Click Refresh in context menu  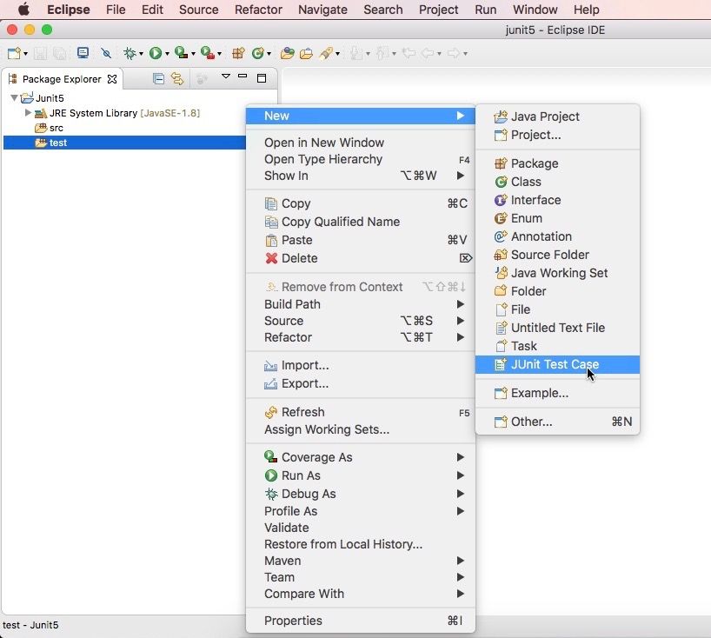click(361, 412)
